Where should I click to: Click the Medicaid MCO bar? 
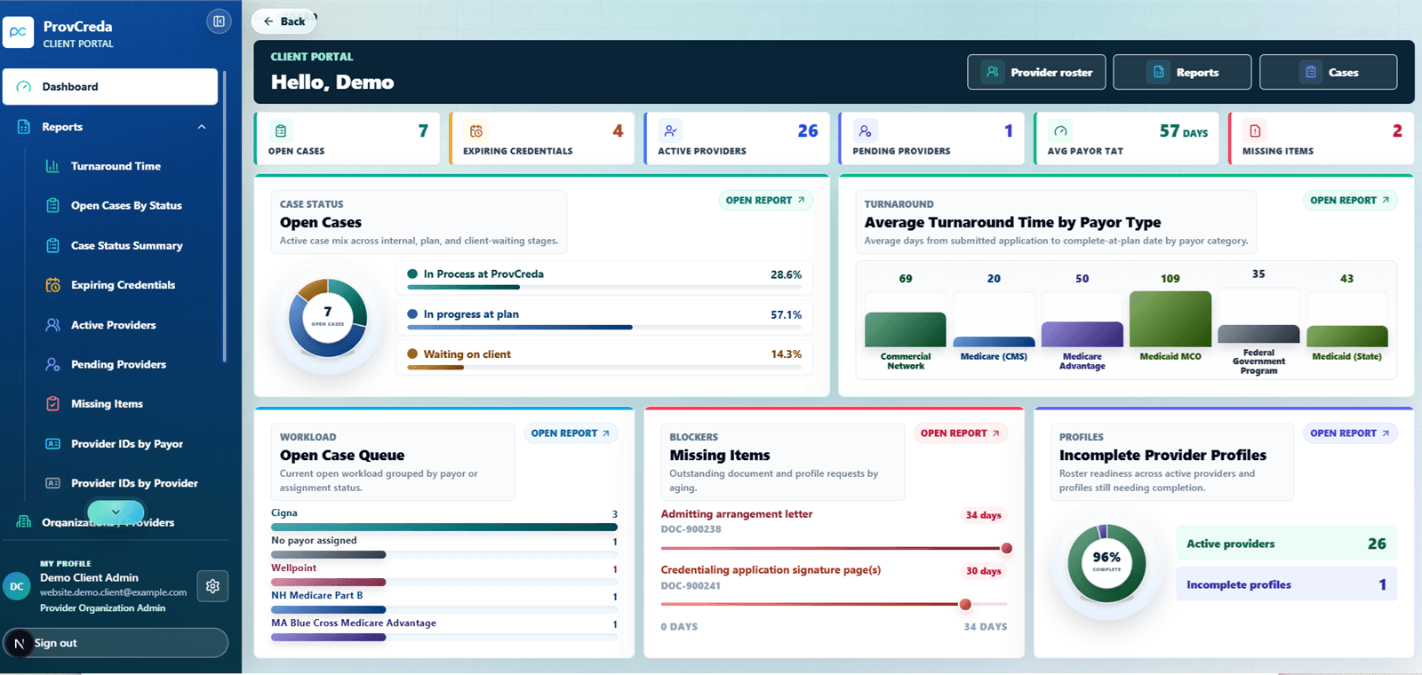1170,319
